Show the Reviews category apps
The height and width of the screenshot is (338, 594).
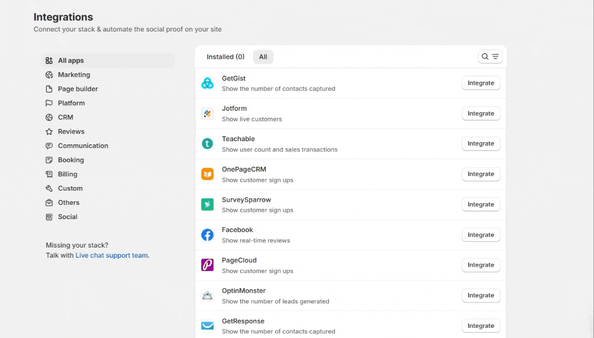click(x=71, y=132)
